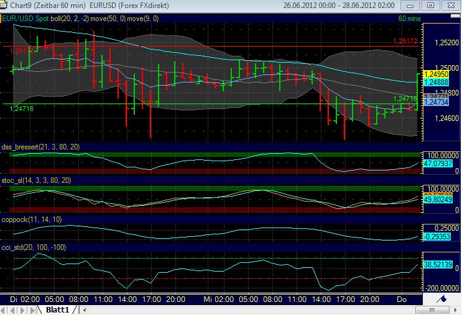Click the date range text in title bar
The image size is (462, 315).
pyautogui.click(x=339, y=6)
